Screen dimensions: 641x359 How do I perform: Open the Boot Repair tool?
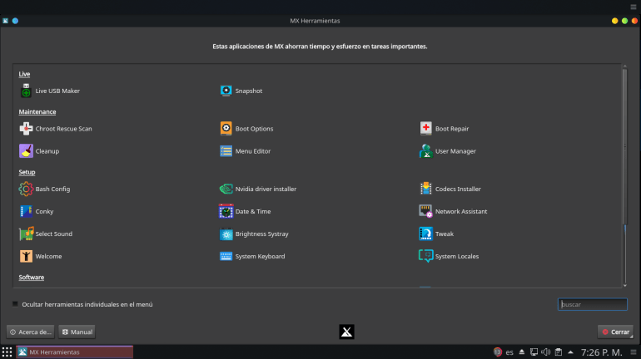(451, 129)
